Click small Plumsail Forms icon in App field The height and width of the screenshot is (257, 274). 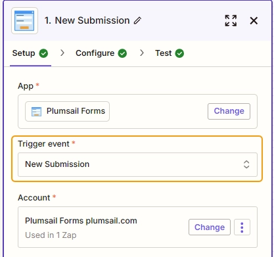[36, 112]
